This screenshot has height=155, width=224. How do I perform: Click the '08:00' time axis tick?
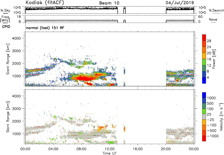tap(81, 149)
